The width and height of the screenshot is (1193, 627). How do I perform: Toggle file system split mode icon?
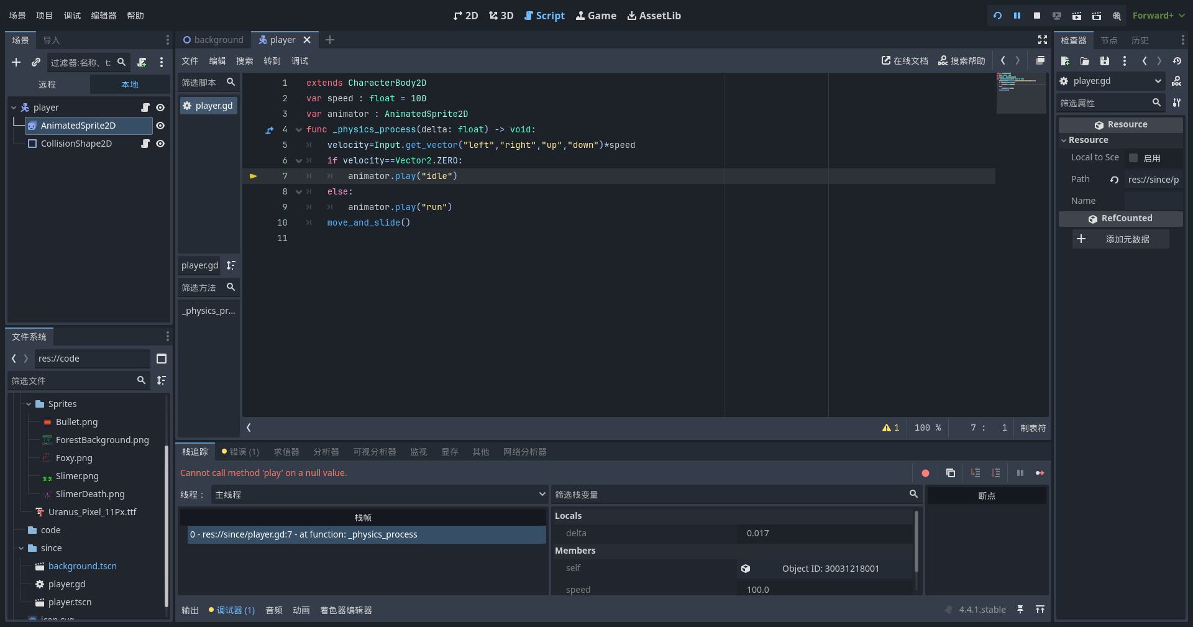click(162, 359)
